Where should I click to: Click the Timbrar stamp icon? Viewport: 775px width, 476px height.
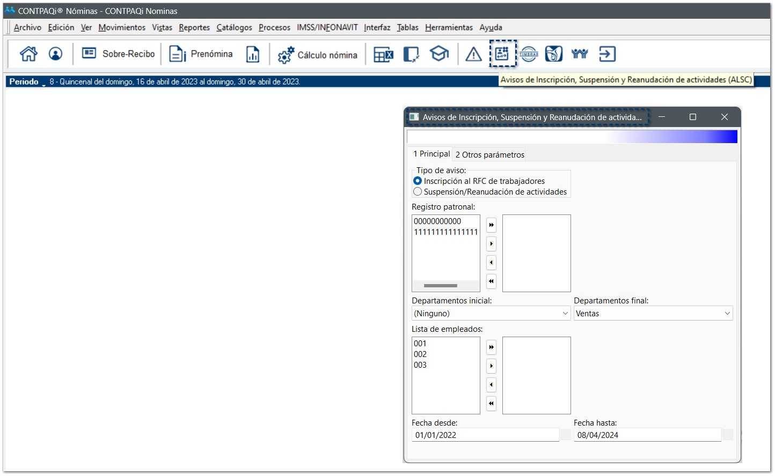529,54
